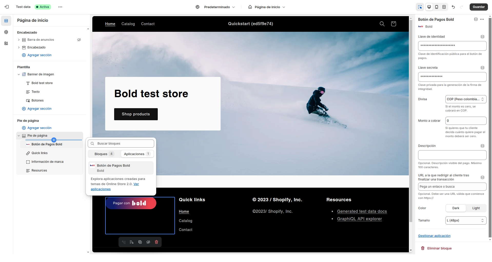This screenshot has height=262, width=492.
Task: Select Light color option
Action: 476,208
